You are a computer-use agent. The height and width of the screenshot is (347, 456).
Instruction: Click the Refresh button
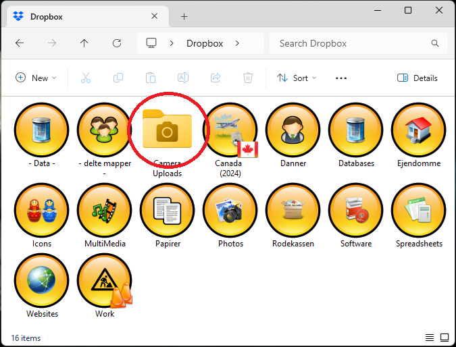117,43
